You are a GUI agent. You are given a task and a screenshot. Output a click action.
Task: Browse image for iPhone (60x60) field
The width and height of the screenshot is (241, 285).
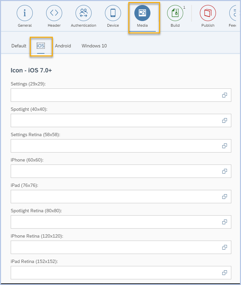225,171
